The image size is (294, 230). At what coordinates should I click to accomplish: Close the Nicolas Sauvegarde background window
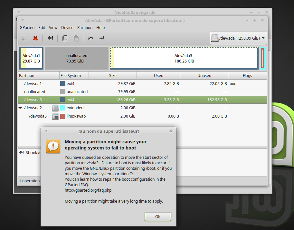266,12
